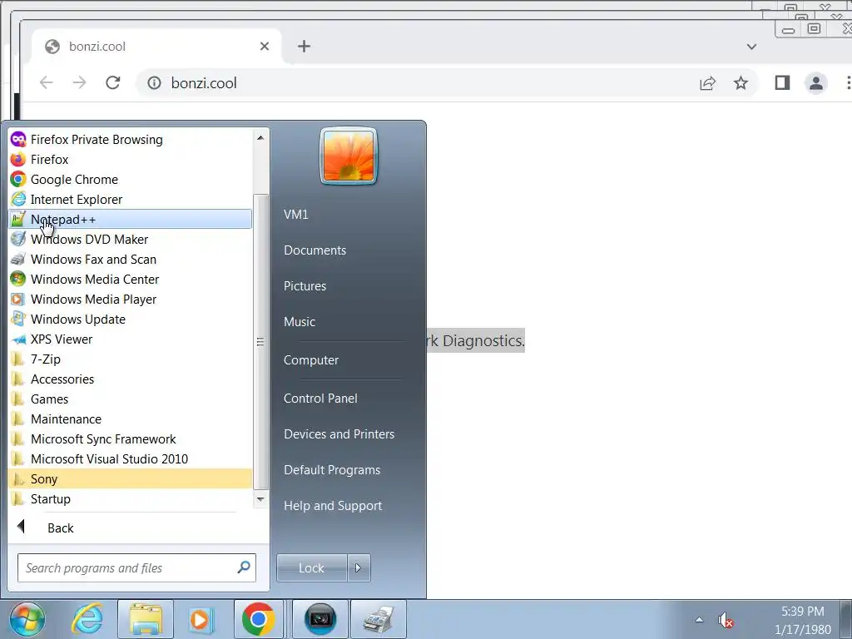Image resolution: width=852 pixels, height=639 pixels.
Task: Open the VM1 user folder
Action: tap(296, 215)
